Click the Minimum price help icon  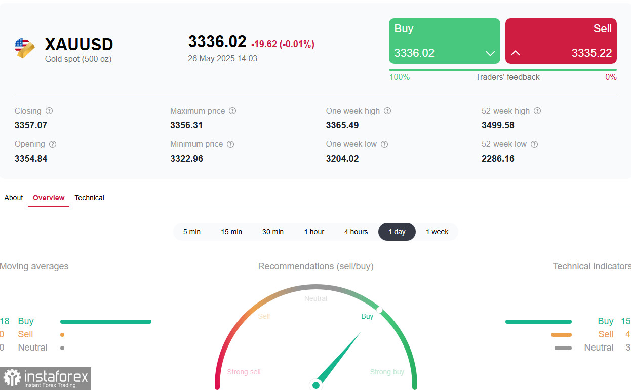230,144
